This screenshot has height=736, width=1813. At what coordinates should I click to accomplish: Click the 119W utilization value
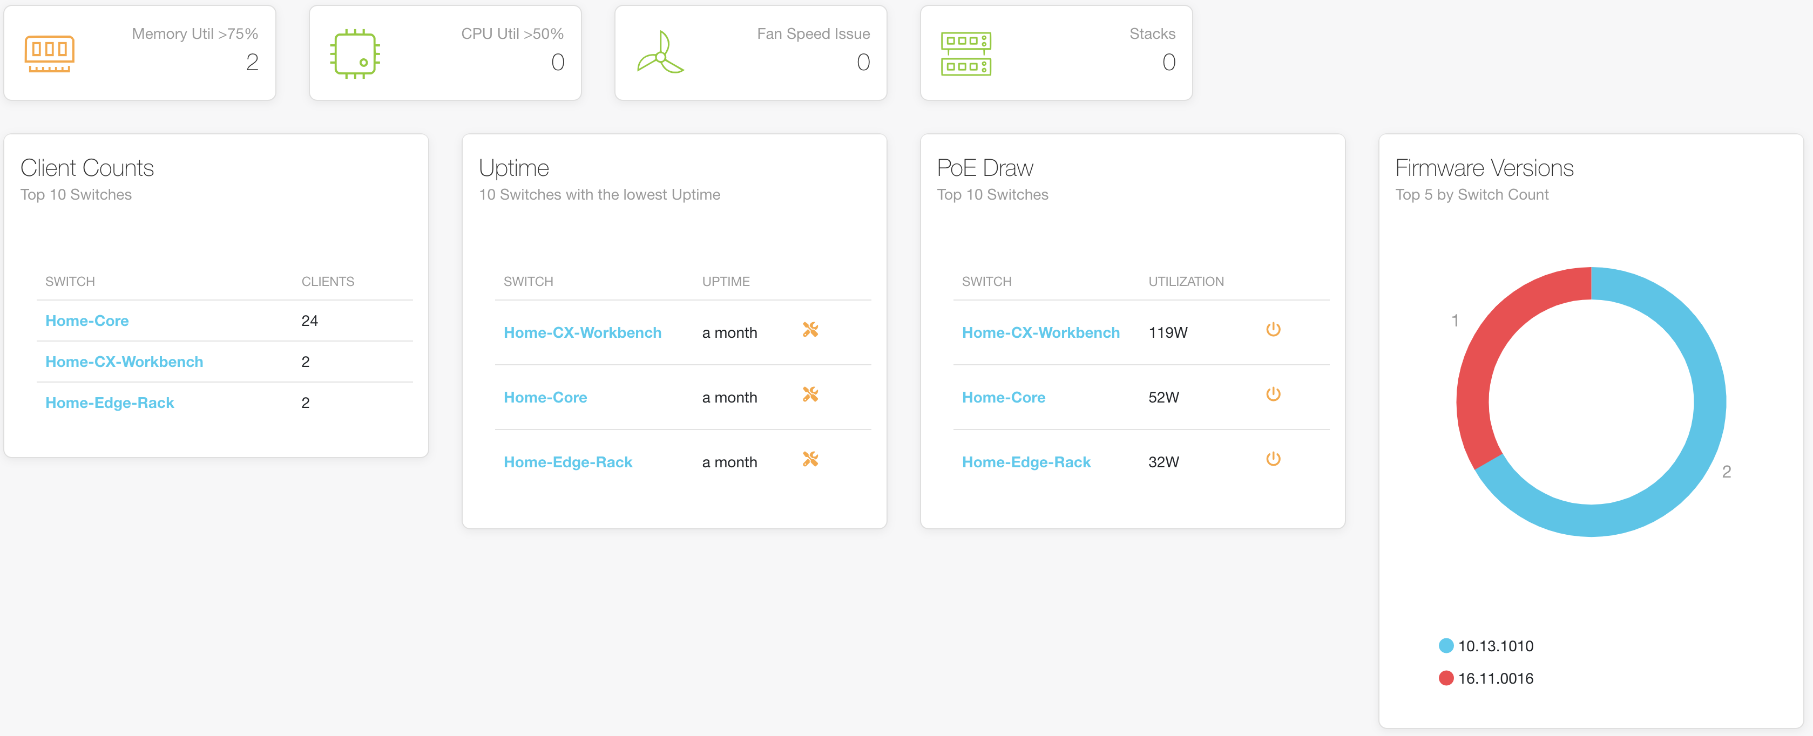[x=1168, y=333]
